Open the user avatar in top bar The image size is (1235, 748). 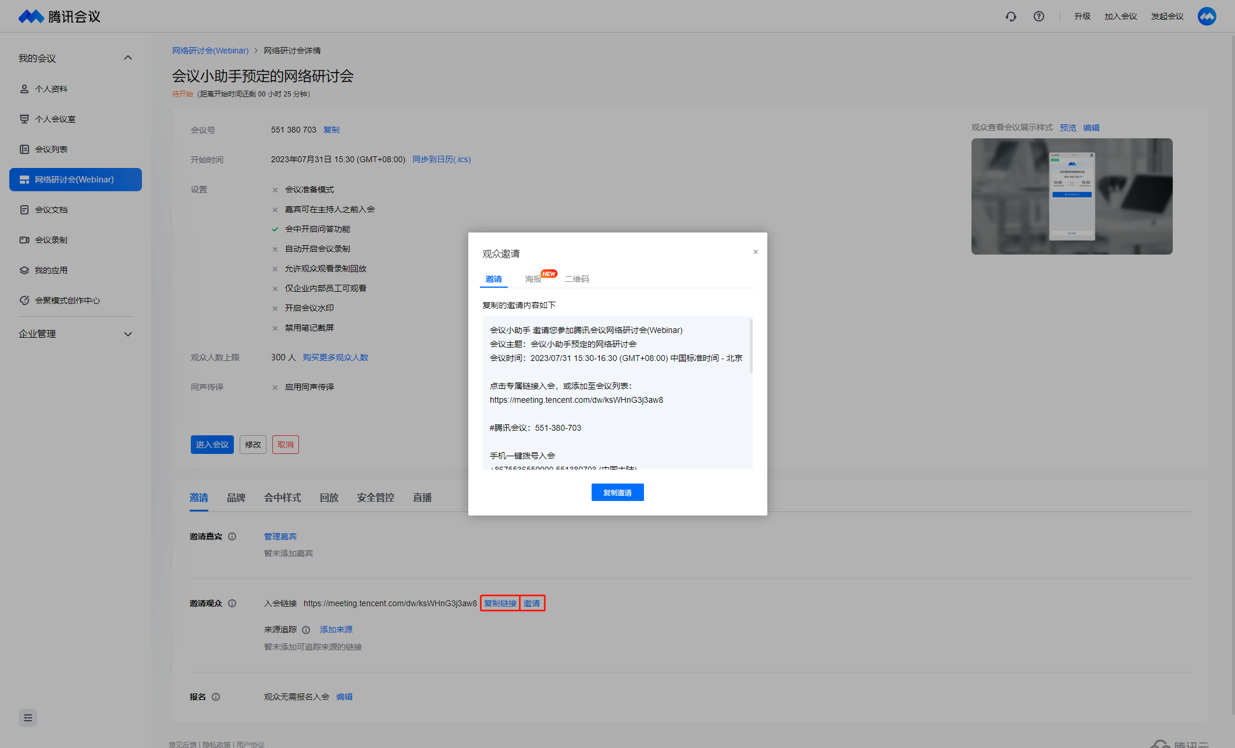(x=1207, y=16)
